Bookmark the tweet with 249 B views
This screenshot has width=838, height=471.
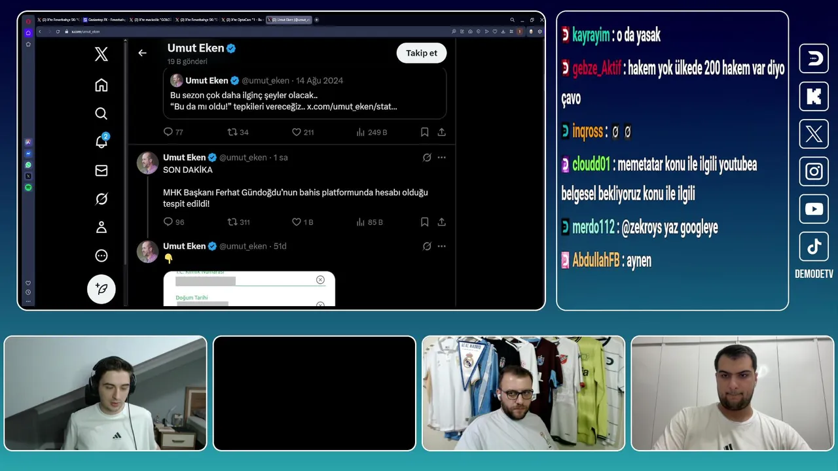[x=424, y=132]
